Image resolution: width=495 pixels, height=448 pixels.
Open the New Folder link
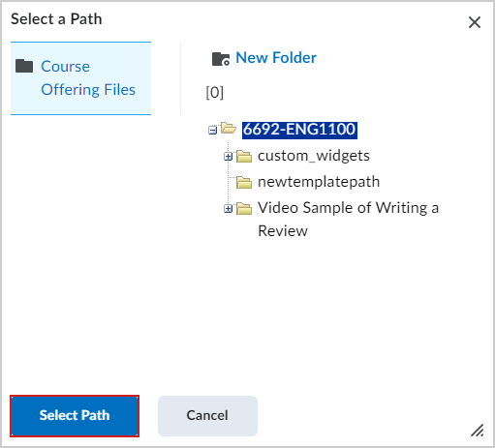click(276, 58)
